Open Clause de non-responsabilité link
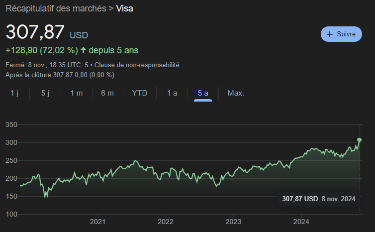 137,65
